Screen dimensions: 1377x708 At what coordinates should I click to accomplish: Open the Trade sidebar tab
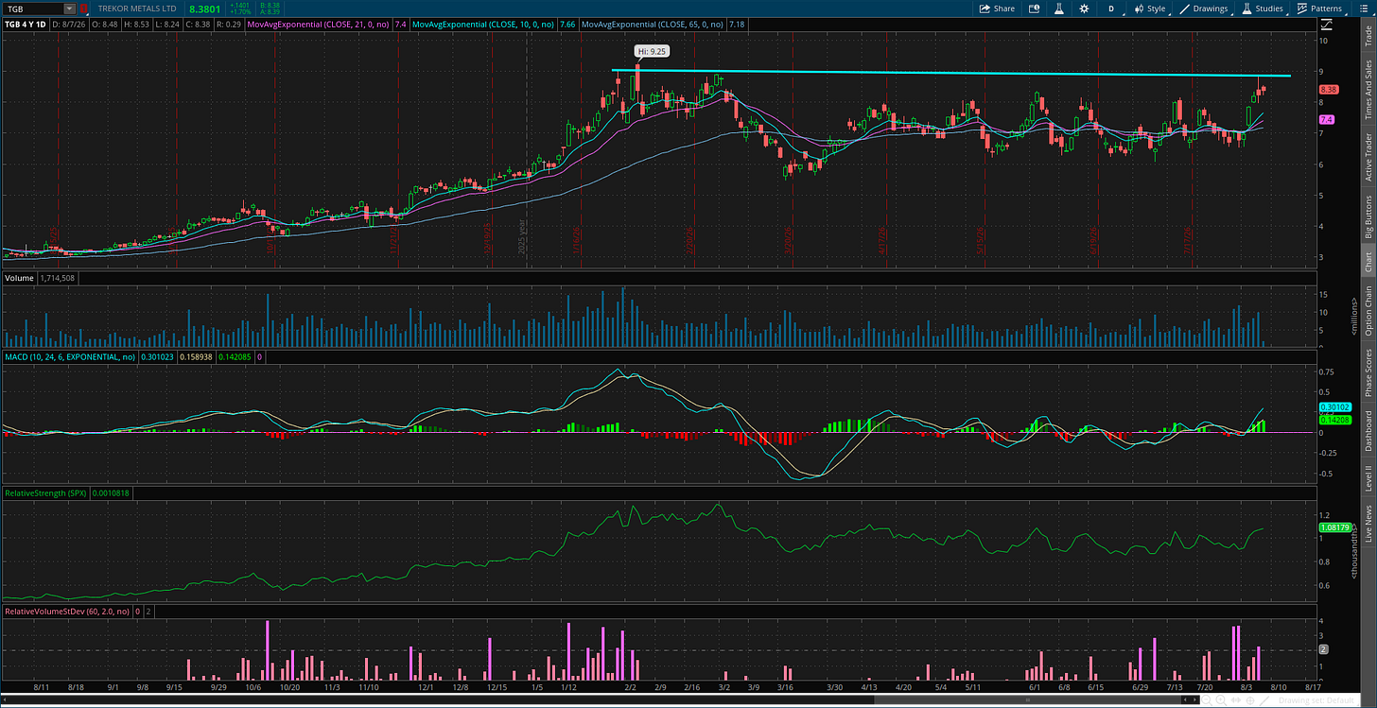[x=1368, y=37]
